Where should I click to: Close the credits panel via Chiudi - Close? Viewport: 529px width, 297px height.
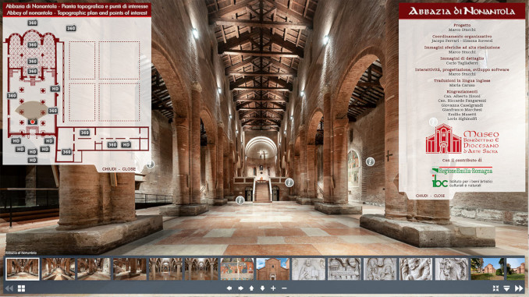pyautogui.click(x=430, y=196)
